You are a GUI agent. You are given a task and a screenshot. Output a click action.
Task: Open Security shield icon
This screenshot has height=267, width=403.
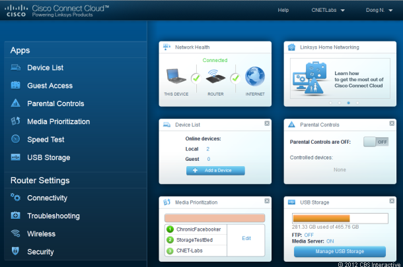(x=15, y=251)
